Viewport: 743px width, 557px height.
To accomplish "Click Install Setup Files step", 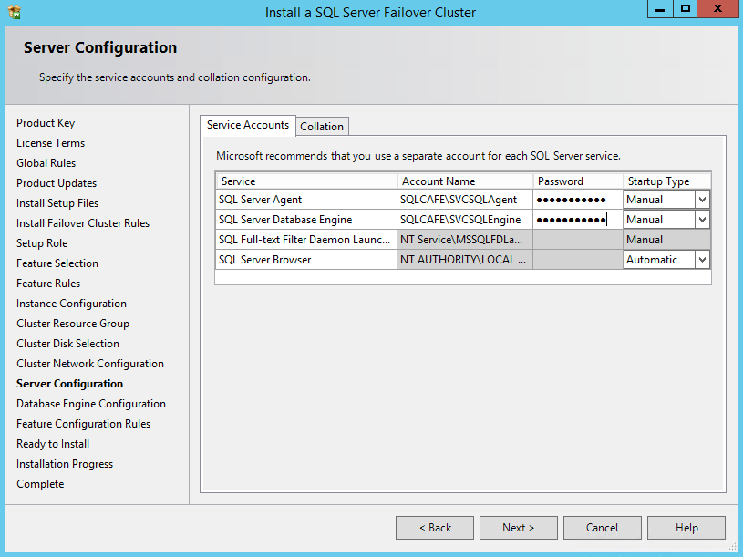I will [57, 203].
